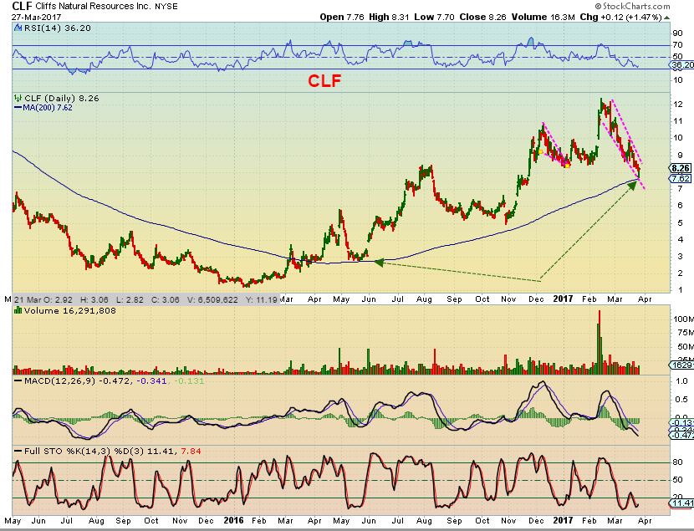Click the date 27-Mar-2017

[x=36, y=18]
